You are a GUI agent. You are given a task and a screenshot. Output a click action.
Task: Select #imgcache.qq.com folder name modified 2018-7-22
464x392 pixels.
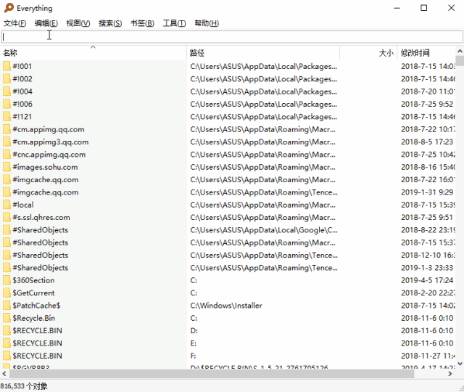tap(46, 179)
